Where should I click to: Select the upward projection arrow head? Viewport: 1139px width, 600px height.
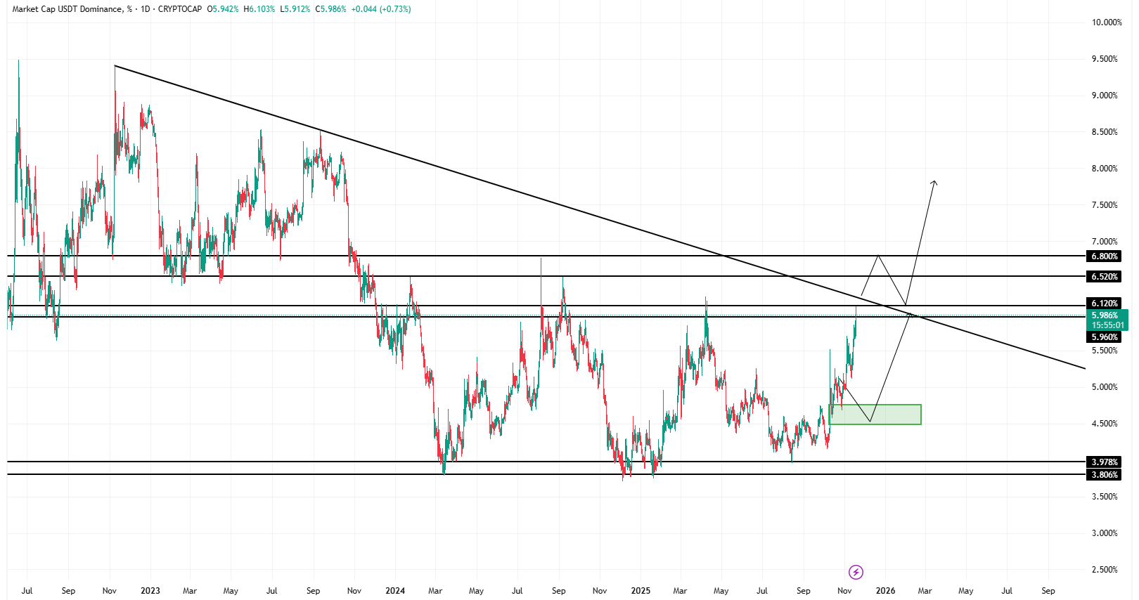click(934, 183)
